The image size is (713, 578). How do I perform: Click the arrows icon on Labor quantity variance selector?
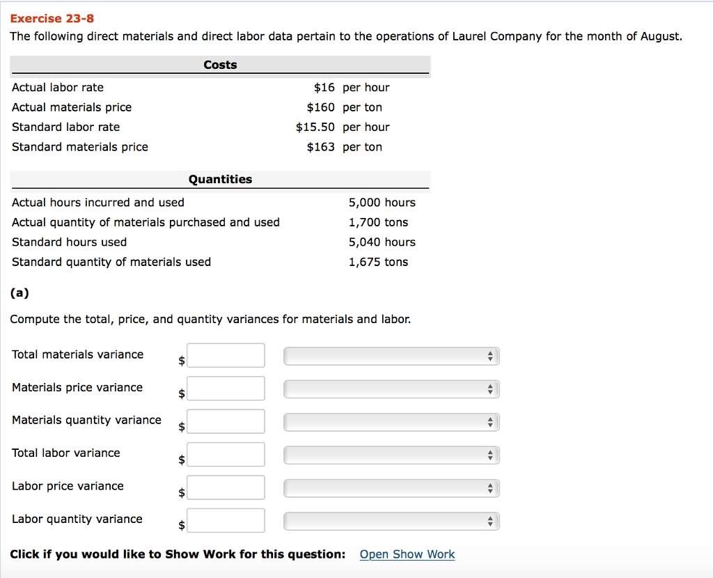point(492,521)
